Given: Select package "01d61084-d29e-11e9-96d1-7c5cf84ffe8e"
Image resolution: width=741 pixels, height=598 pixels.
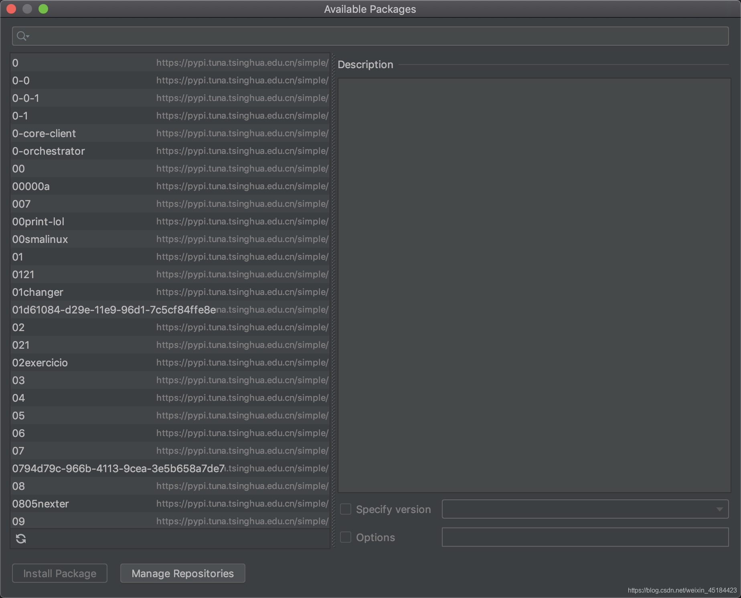Looking at the screenshot, I should 170,309.
